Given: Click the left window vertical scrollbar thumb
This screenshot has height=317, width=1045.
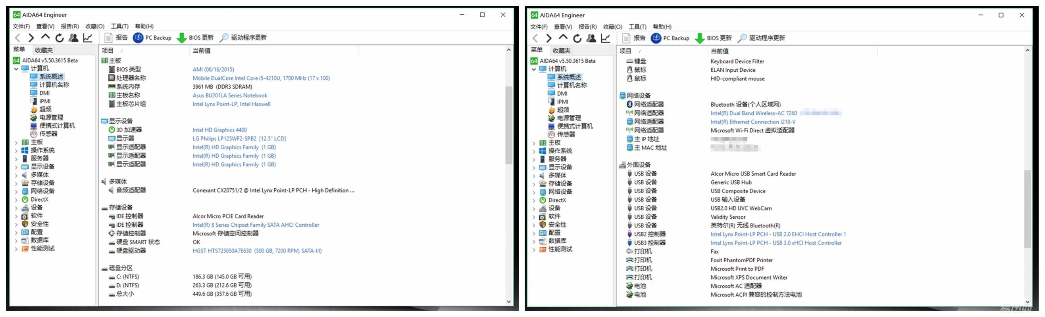Looking at the screenshot, I should coord(508,125).
